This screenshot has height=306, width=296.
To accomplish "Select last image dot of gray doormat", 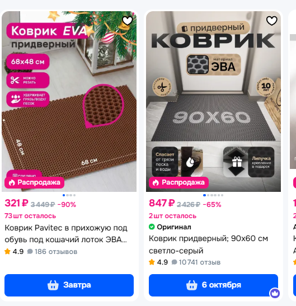I will tap(222, 195).
